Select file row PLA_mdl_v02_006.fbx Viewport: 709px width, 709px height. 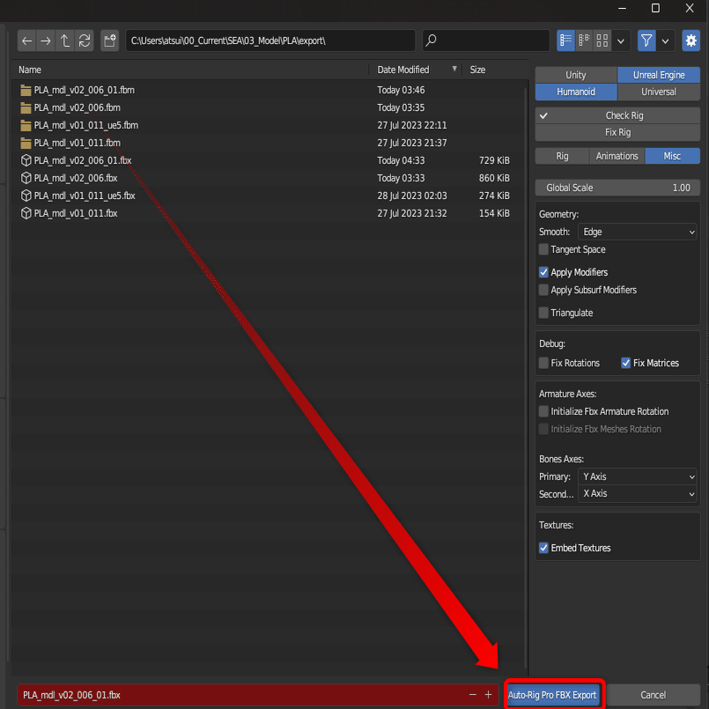click(x=270, y=178)
